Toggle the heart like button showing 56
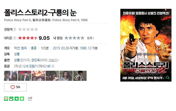Screen dimensions: 176x111 point(15,87)
